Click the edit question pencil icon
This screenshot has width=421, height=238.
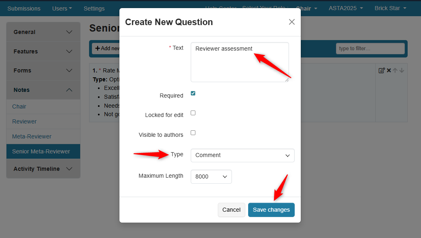381,70
